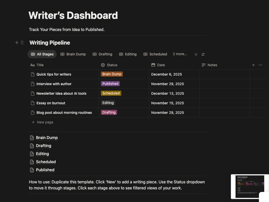Click the Editing subpage document icon
This screenshot has width=269, height=202.
tap(32, 154)
